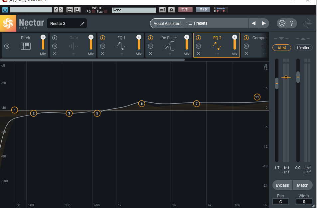The image size is (317, 208).
Task: Solo the Pitch module
Action: (x=7, y=46)
